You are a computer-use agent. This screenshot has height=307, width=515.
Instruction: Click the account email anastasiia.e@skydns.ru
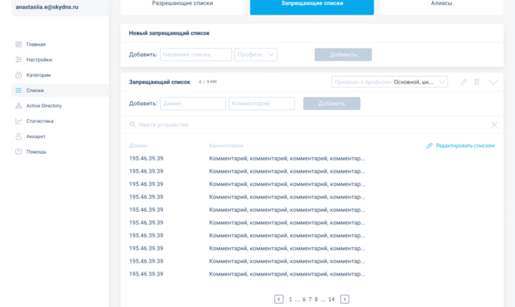(47, 7)
